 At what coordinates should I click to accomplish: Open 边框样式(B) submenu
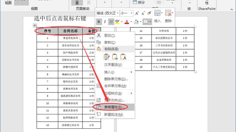pos(115,93)
